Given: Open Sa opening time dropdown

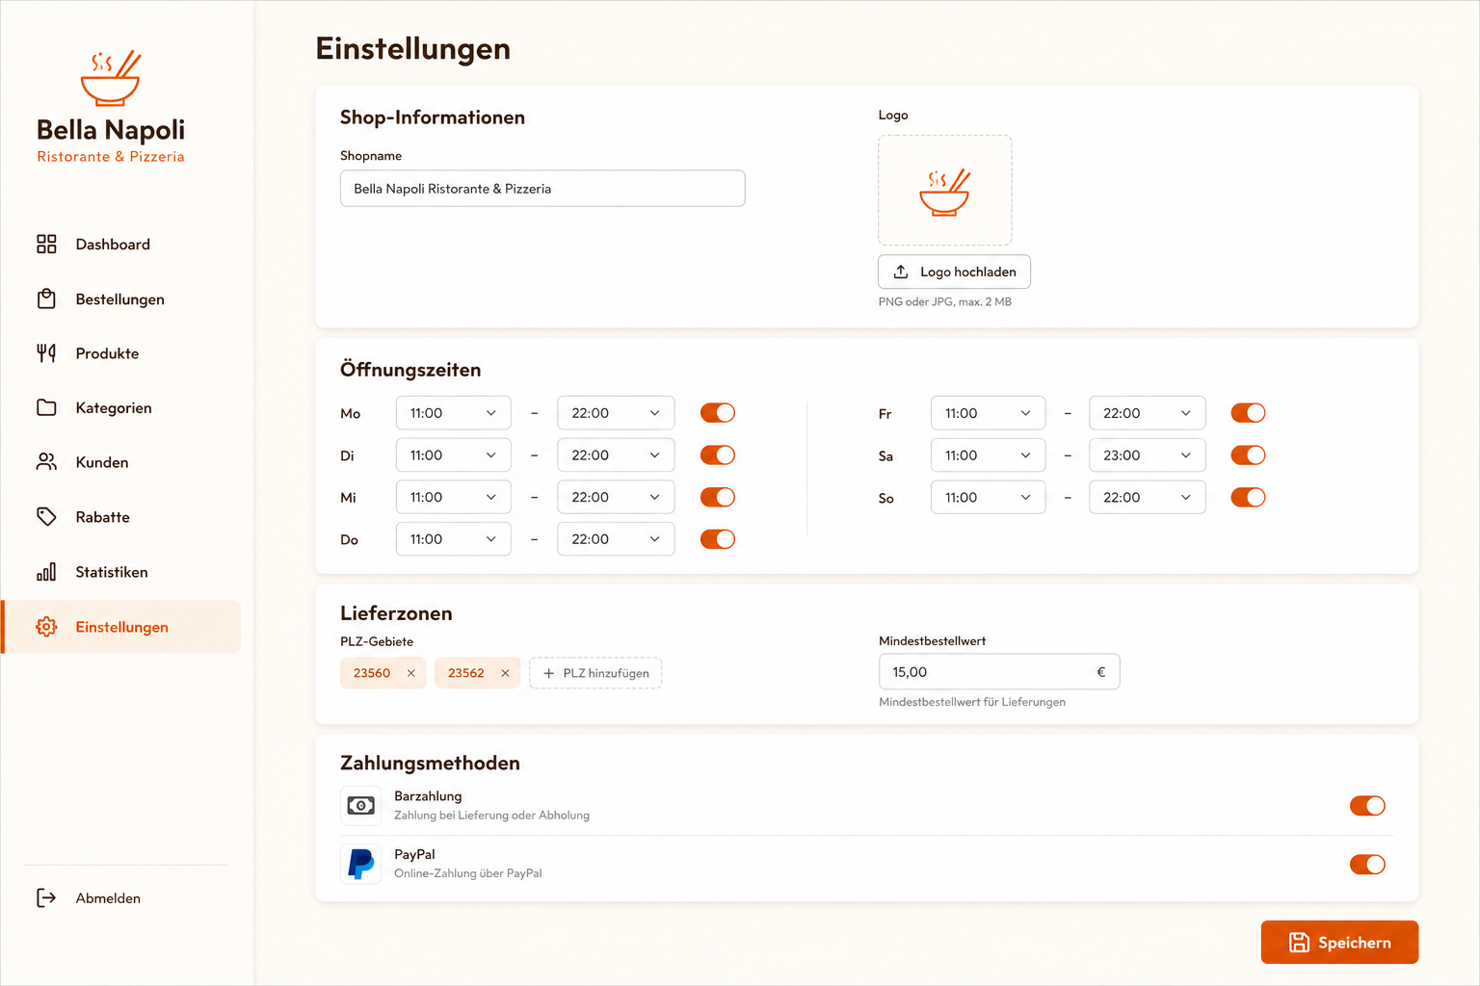Looking at the screenshot, I should tap(988, 455).
